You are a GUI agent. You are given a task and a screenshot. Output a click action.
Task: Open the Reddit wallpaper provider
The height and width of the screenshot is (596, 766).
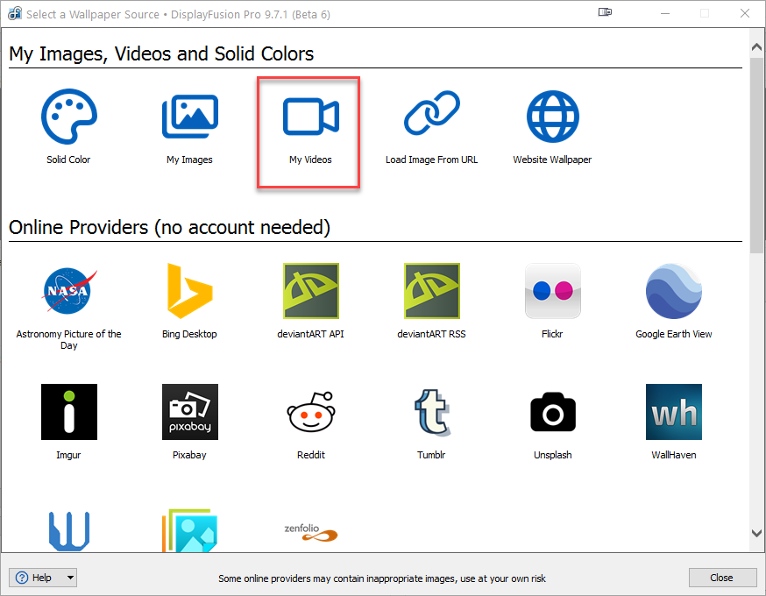click(x=310, y=412)
